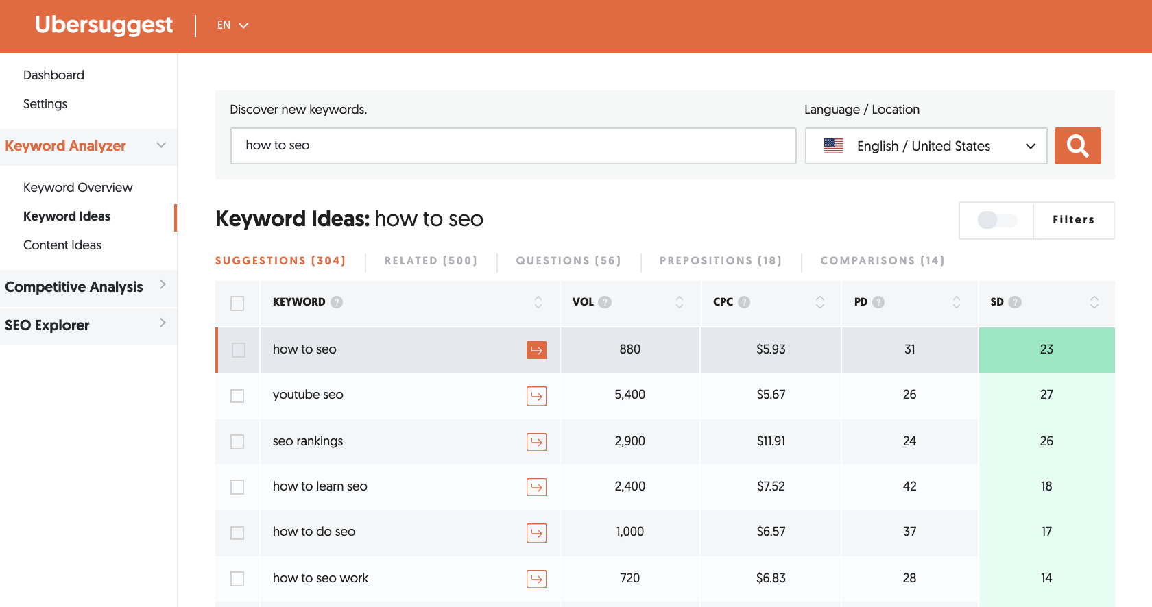Open arrow icon for 'how to seo work'
Screen dimensions: 1152x607
pos(536,579)
